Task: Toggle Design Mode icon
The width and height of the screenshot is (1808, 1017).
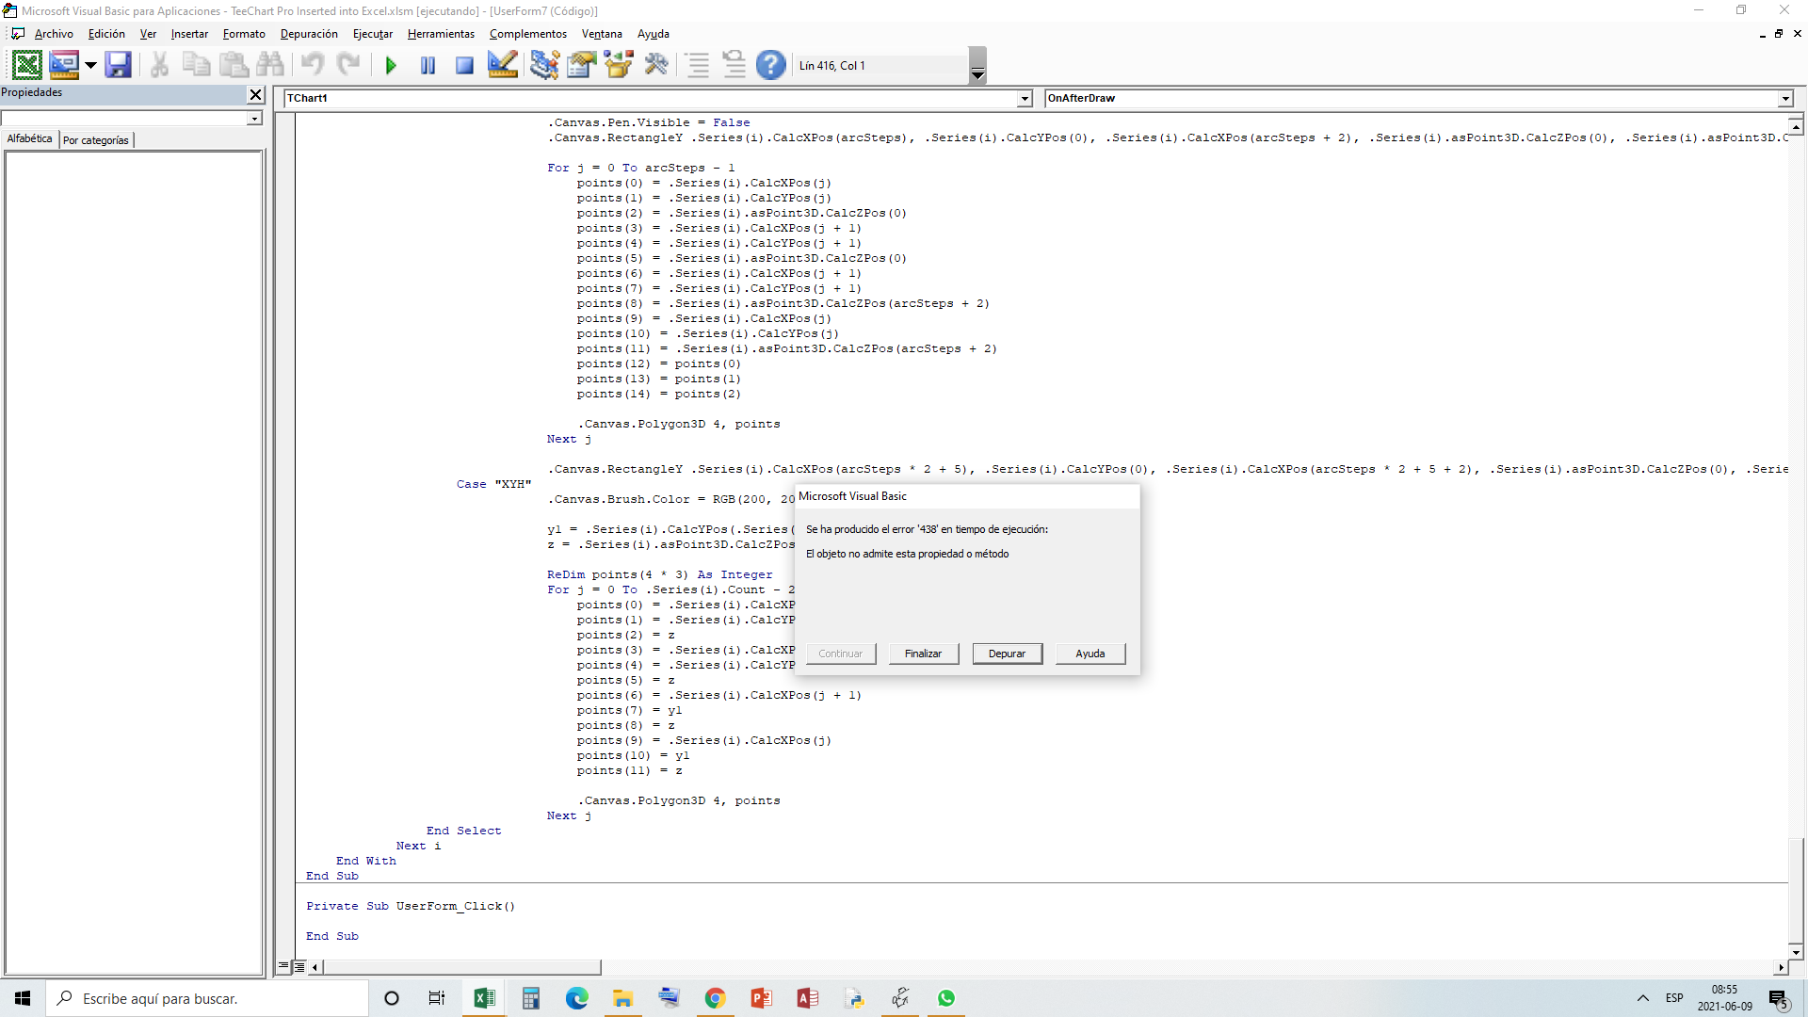Action: click(502, 65)
